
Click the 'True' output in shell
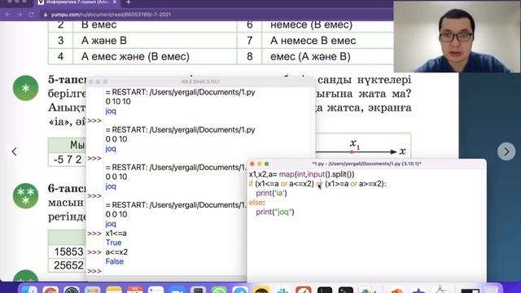click(113, 243)
